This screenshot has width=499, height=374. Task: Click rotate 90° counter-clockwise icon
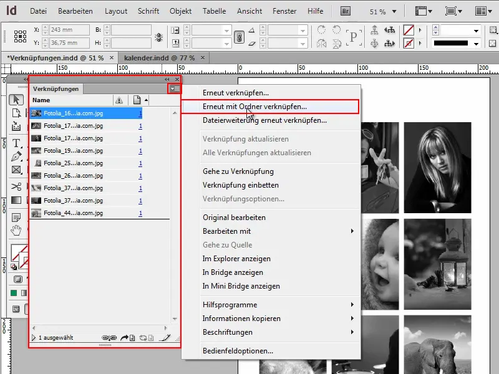tap(336, 30)
